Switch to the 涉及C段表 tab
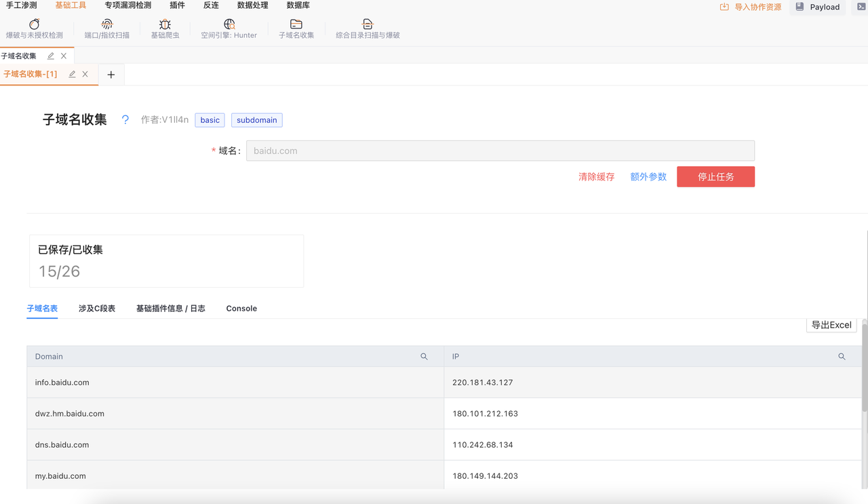The height and width of the screenshot is (504, 868). point(97,309)
